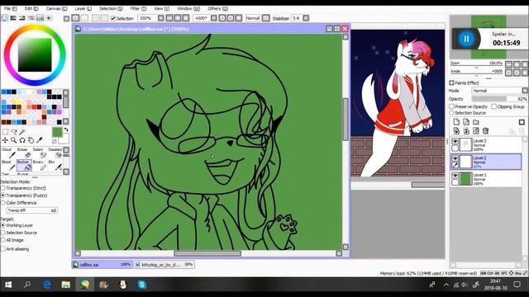
Task: Open the Layer menu
Action: point(83,8)
